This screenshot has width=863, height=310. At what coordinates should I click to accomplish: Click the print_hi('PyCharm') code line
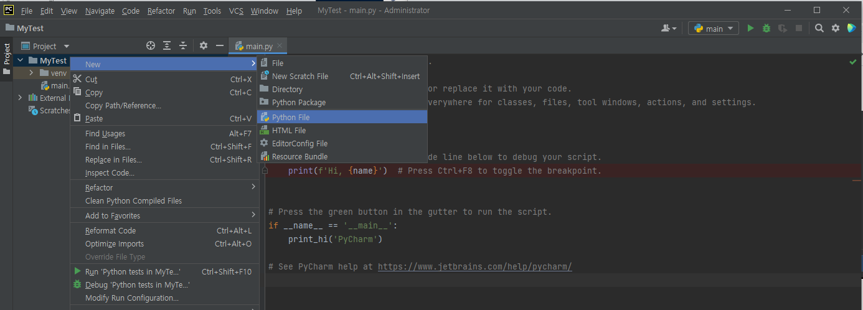tap(335, 239)
